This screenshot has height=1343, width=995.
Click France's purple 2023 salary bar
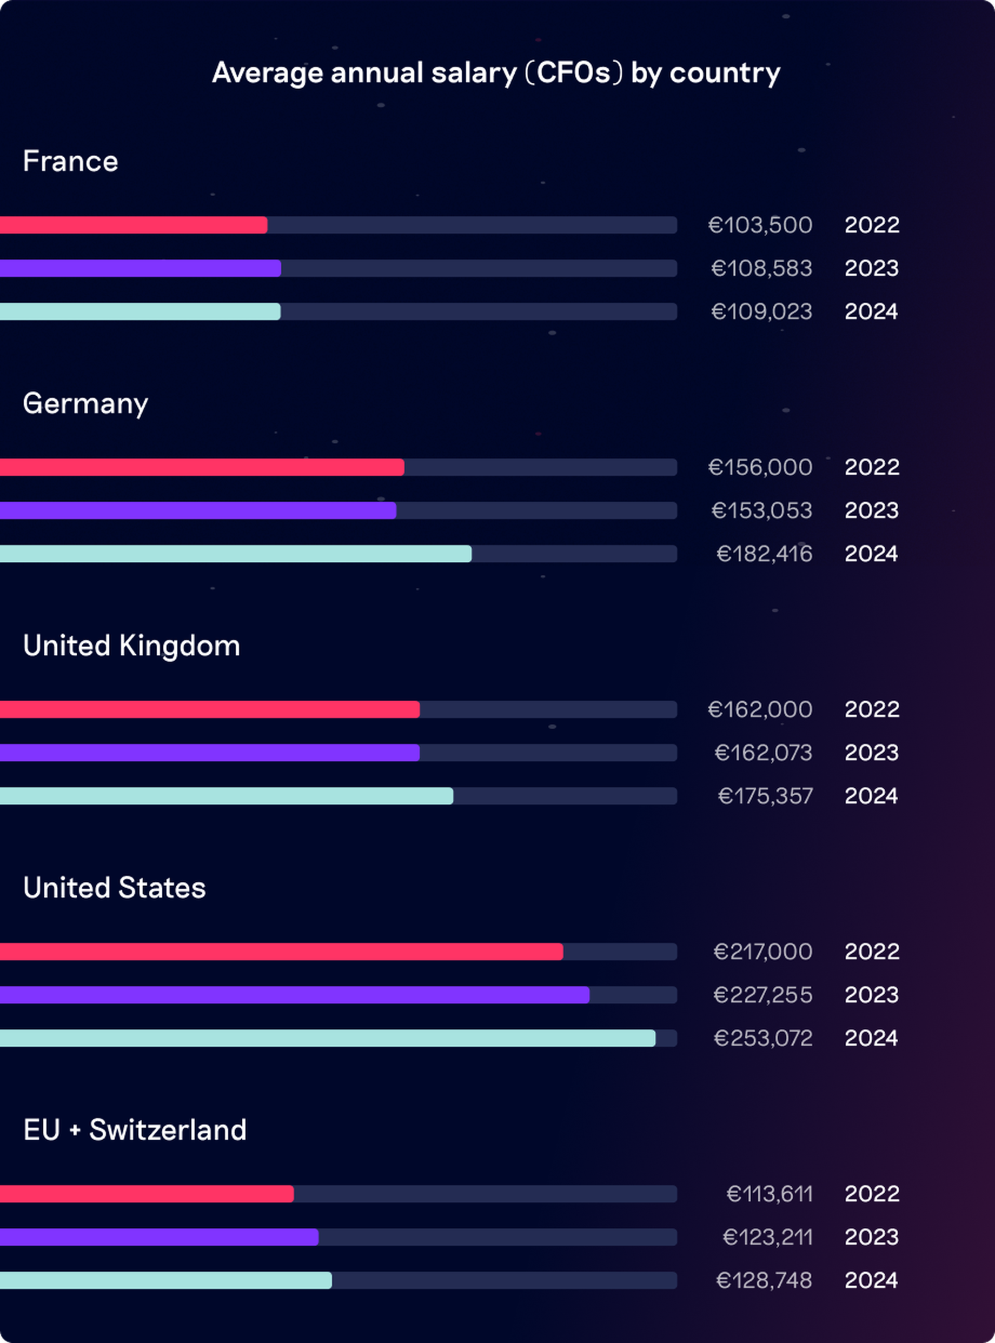(141, 268)
